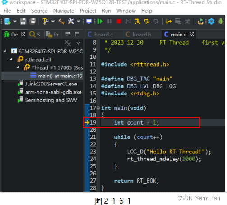The width and height of the screenshot is (227, 205).
Task: Click the Use Step Filters icon
Action: click(187, 22)
